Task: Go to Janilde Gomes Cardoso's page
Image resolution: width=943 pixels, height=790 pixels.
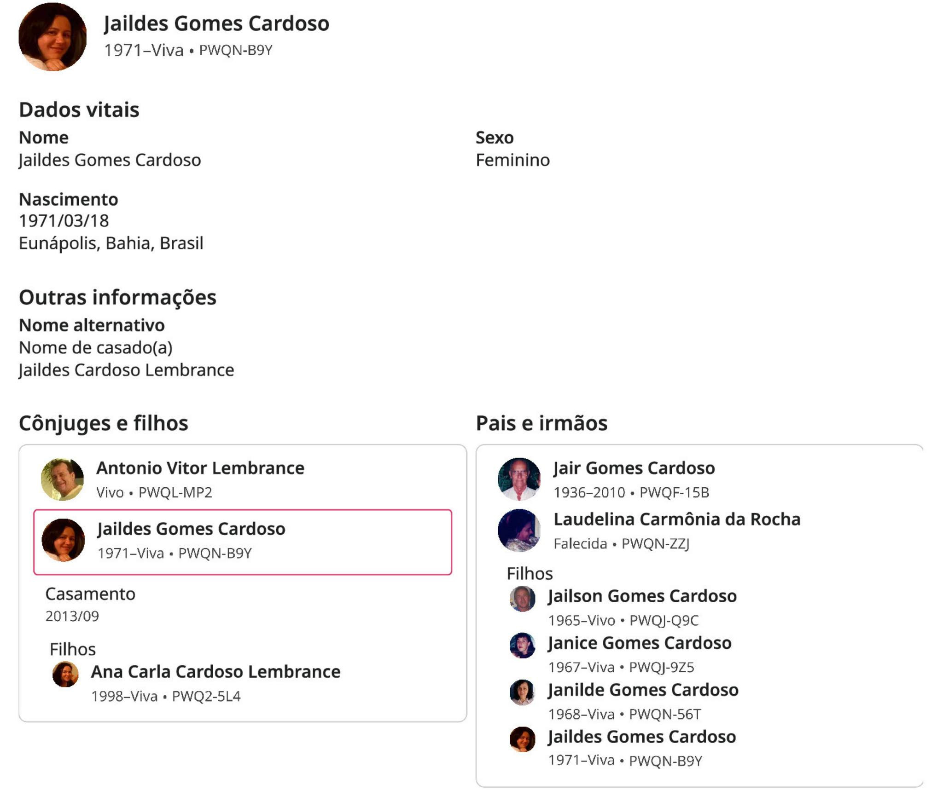Action: pos(643,690)
